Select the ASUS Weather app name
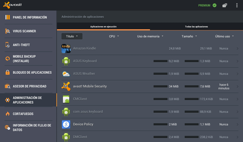 (x=84, y=74)
